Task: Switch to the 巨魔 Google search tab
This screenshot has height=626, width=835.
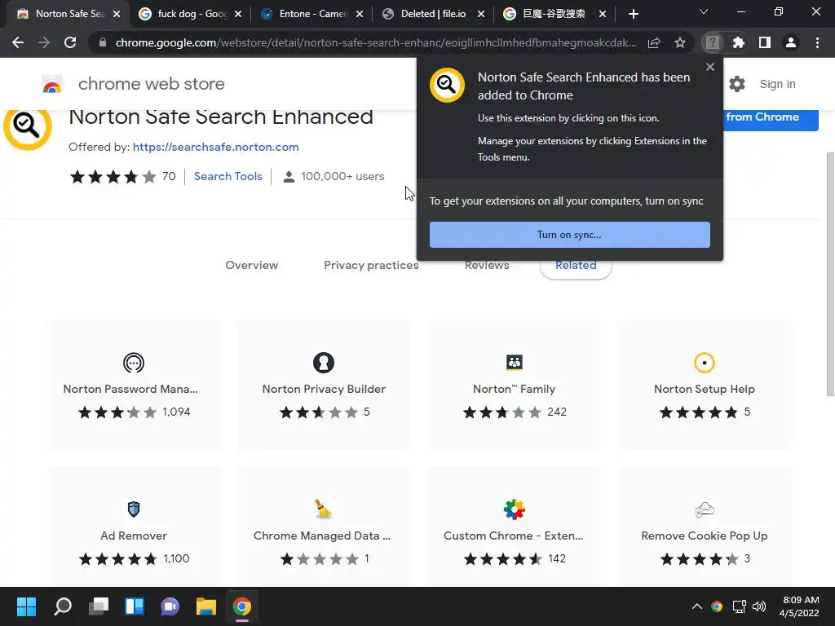Action: pos(554,14)
